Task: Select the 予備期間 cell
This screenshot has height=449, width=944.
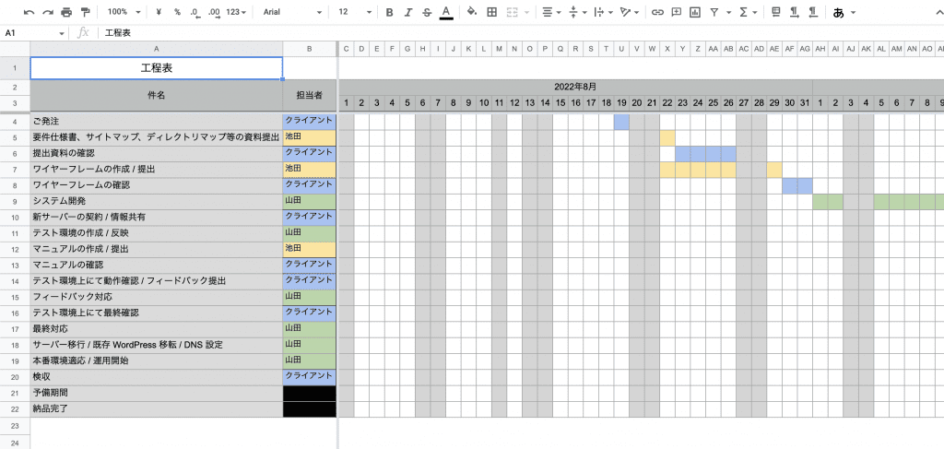Action: pos(157,393)
